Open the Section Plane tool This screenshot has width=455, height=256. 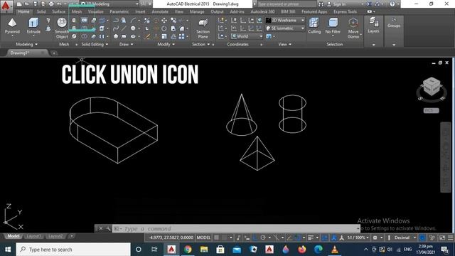click(203, 28)
